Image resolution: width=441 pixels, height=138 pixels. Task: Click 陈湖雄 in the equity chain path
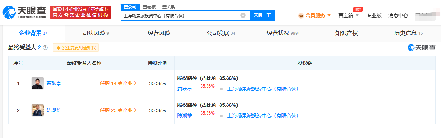[x=184, y=116]
